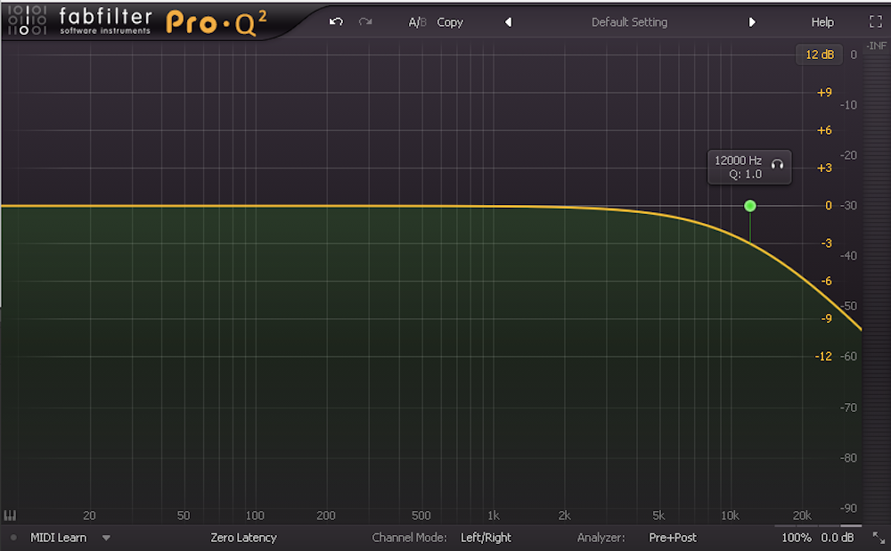Click the 0.0 dB output gain control

[837, 538]
